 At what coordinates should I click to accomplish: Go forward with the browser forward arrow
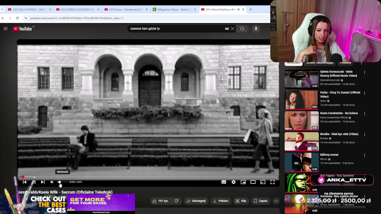point(10,18)
